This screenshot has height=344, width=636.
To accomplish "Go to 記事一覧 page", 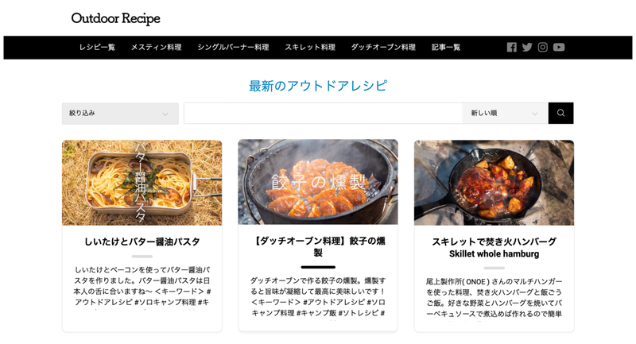I will pos(446,48).
